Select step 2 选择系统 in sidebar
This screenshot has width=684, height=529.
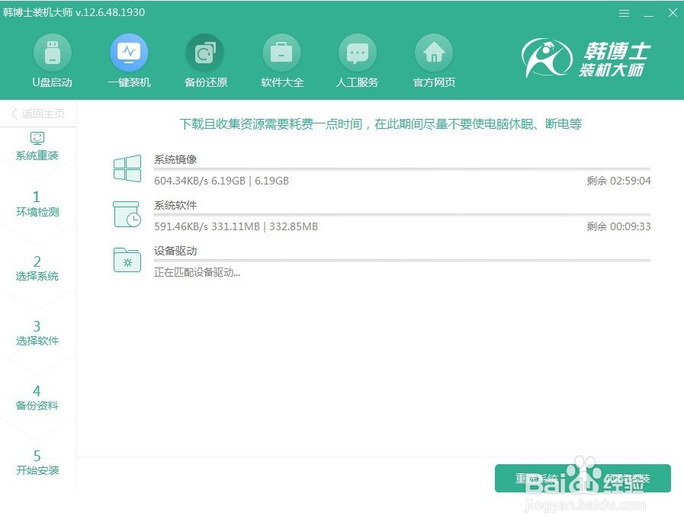pyautogui.click(x=37, y=268)
